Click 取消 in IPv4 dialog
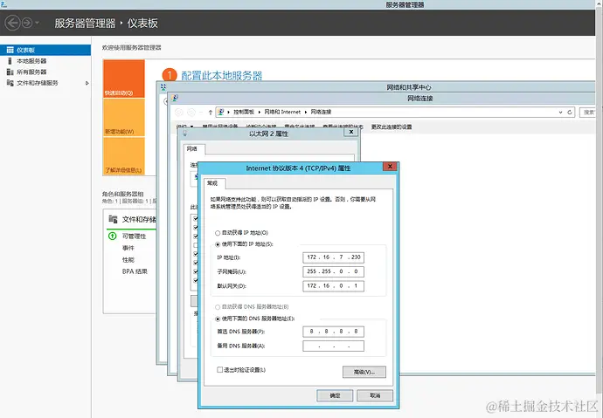The image size is (603, 418). point(375,395)
